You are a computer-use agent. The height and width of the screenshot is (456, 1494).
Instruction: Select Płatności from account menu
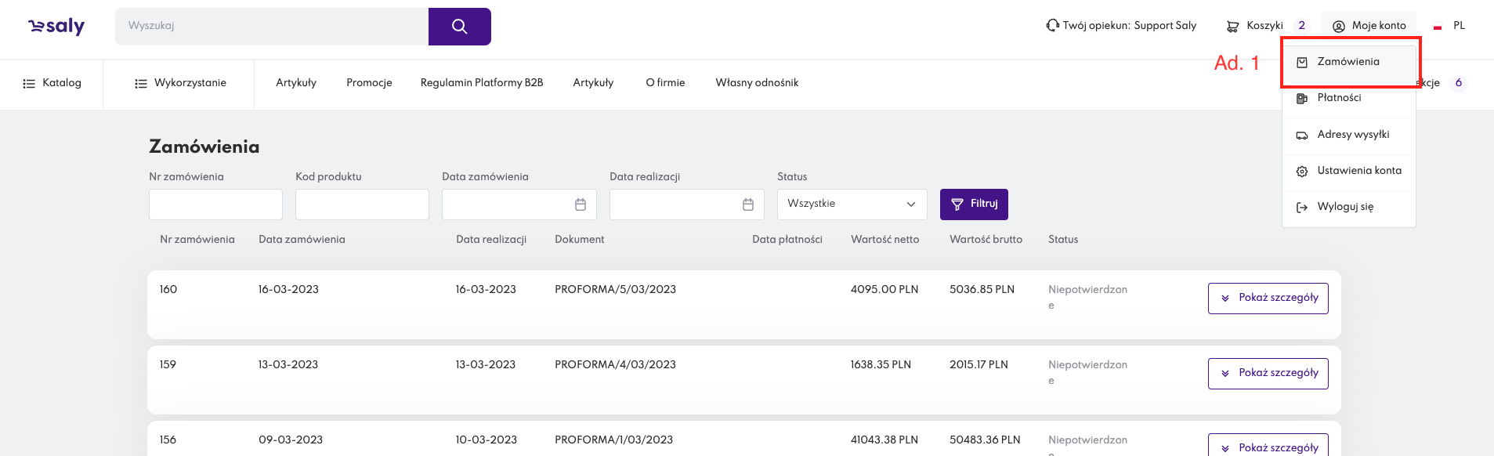pos(1339,98)
